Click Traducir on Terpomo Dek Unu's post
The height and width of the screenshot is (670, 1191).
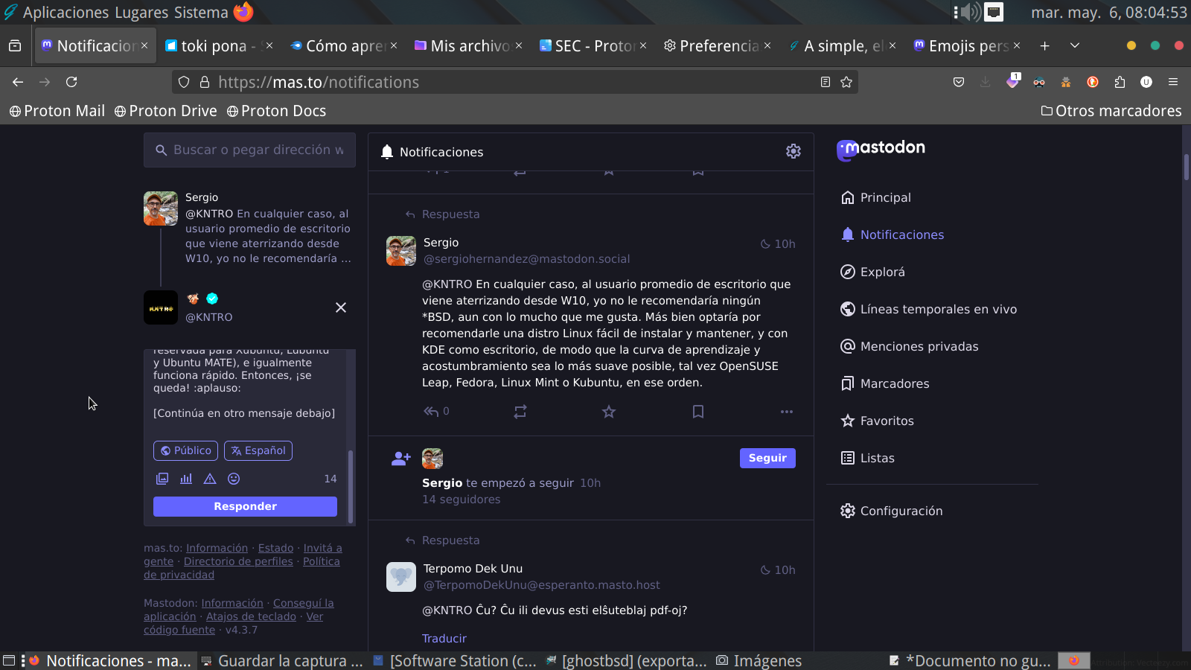click(x=444, y=639)
